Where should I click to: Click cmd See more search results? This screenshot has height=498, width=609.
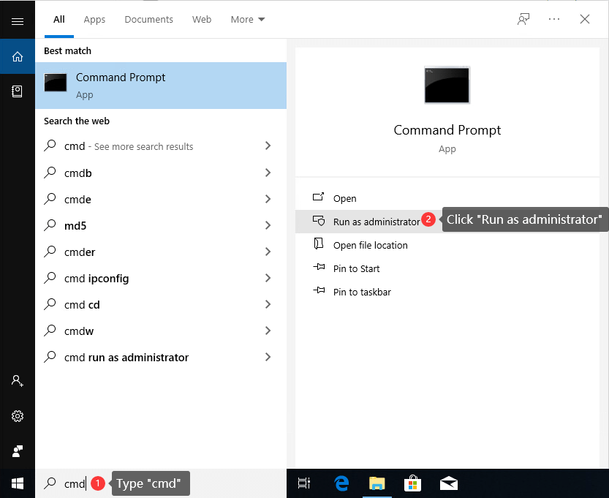[x=161, y=146]
